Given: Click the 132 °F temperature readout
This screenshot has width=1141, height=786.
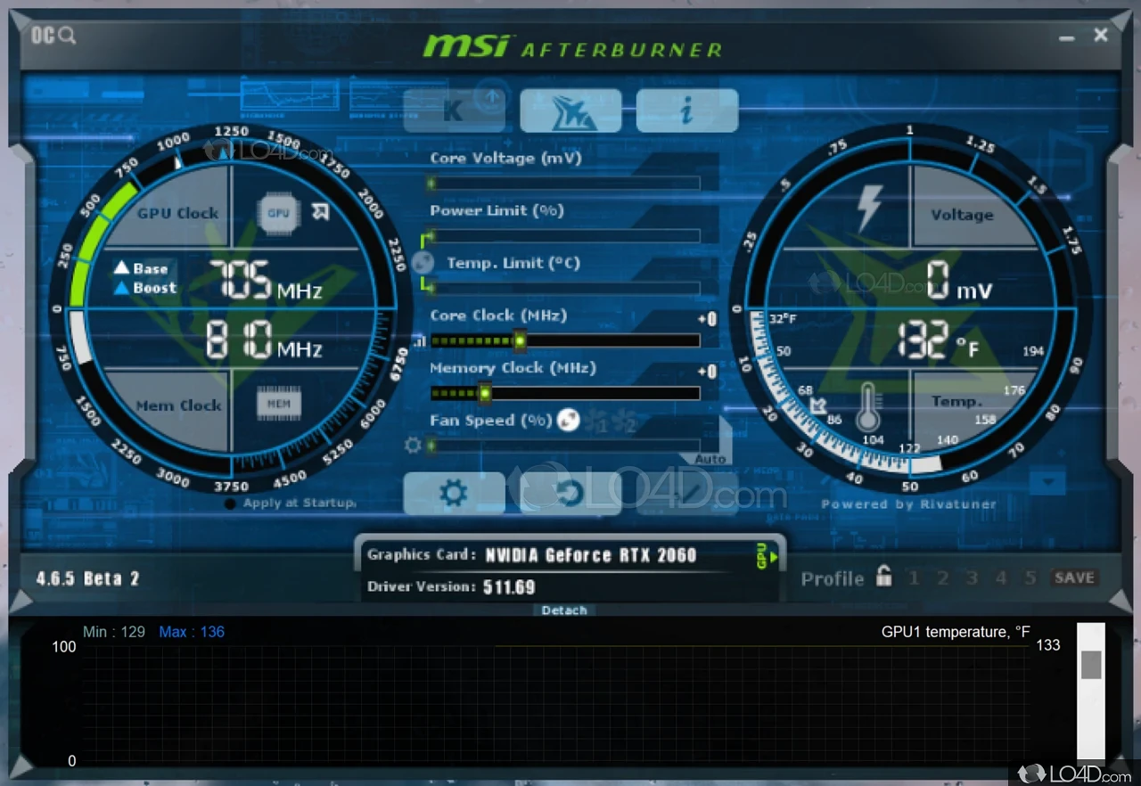Looking at the screenshot, I should click(x=937, y=340).
